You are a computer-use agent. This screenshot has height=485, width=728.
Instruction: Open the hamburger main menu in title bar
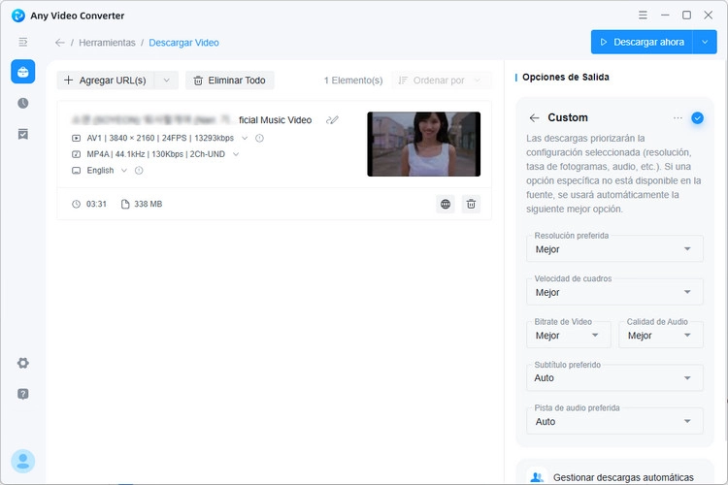point(643,16)
